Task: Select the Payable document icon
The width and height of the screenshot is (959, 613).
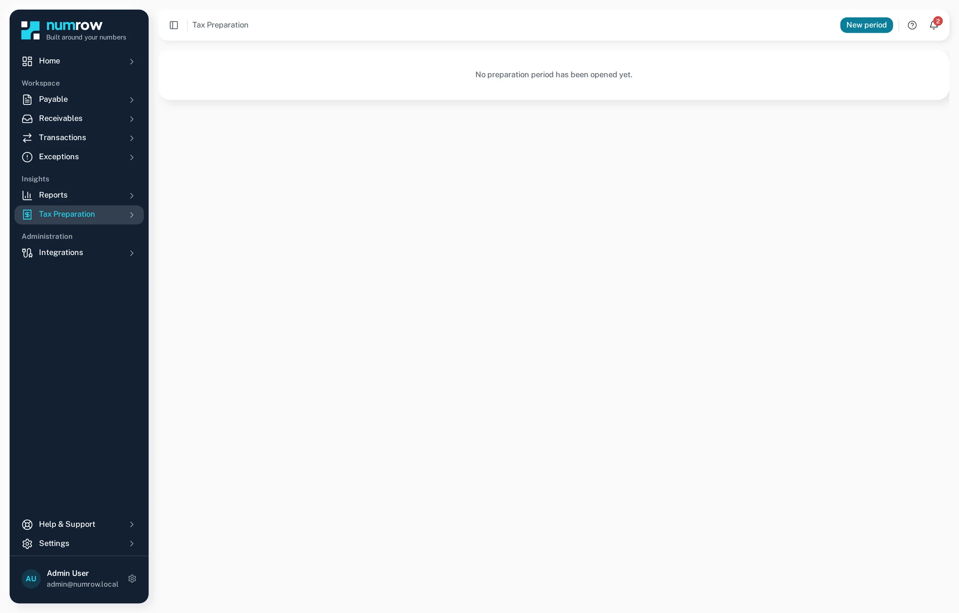Action: [x=27, y=100]
